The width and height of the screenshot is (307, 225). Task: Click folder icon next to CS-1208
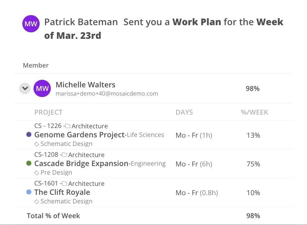coord(64,155)
